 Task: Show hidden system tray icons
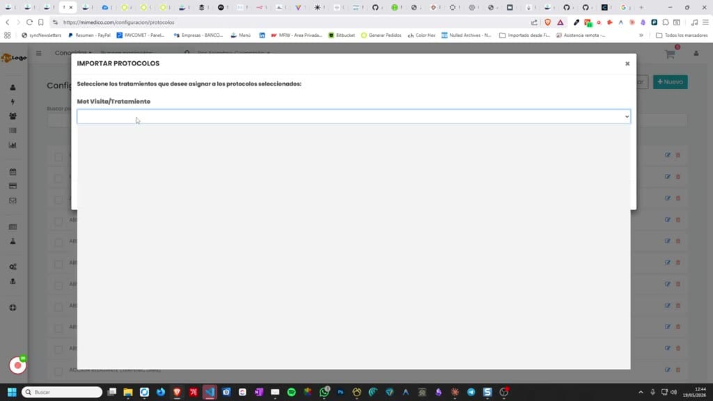641,392
